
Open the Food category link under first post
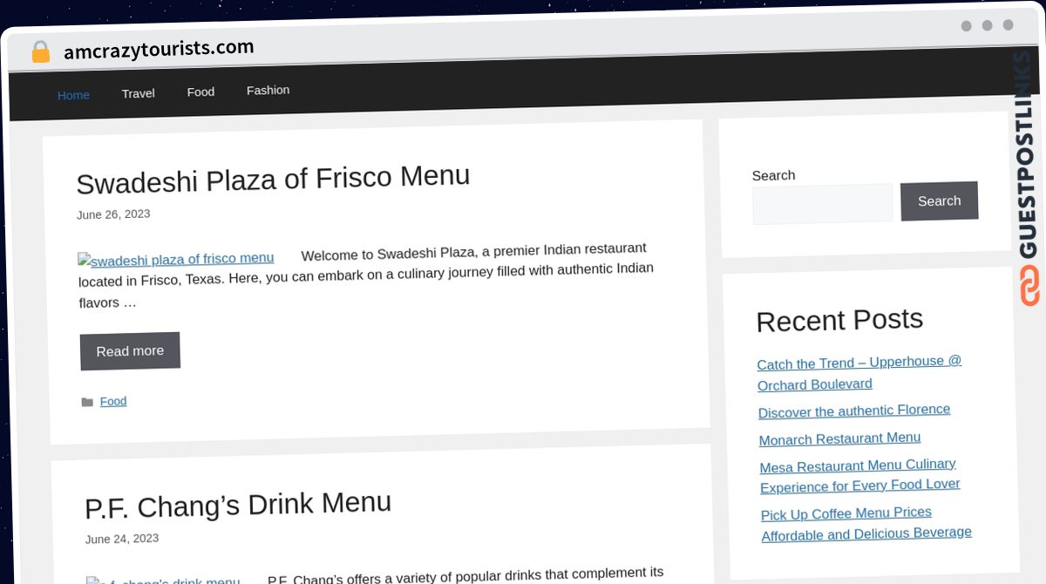[x=113, y=401]
